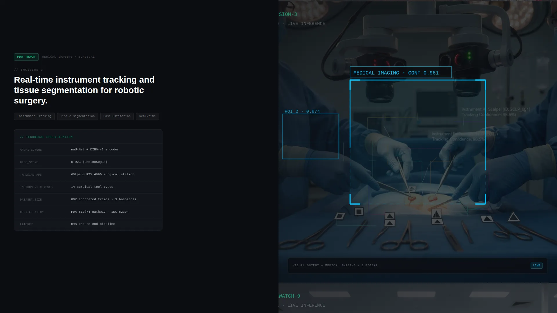The width and height of the screenshot is (557, 313).
Task: Click the // INCISION-3 label
Action: click(28, 70)
